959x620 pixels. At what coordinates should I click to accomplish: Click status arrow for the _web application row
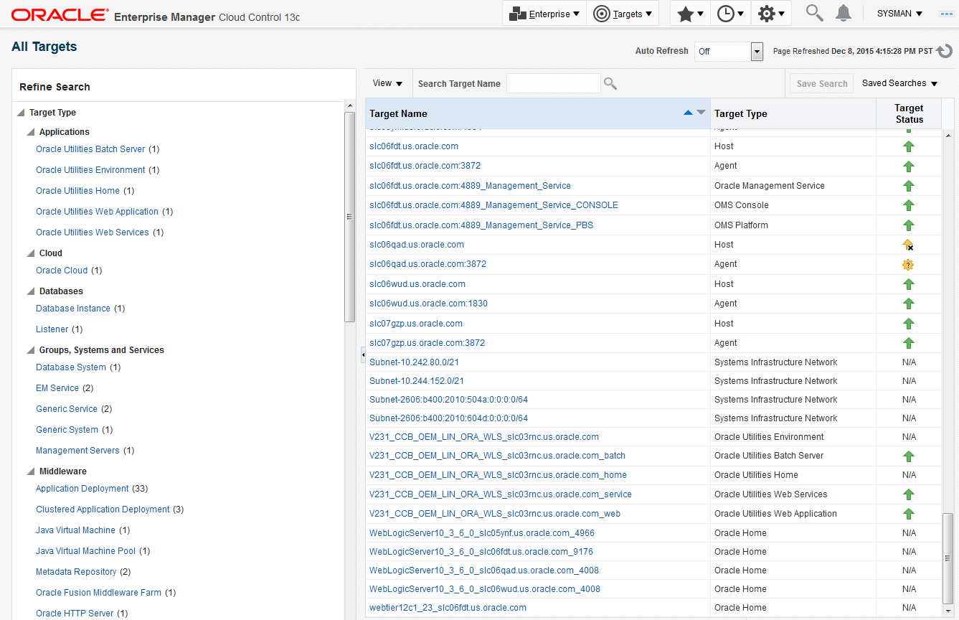coord(909,514)
